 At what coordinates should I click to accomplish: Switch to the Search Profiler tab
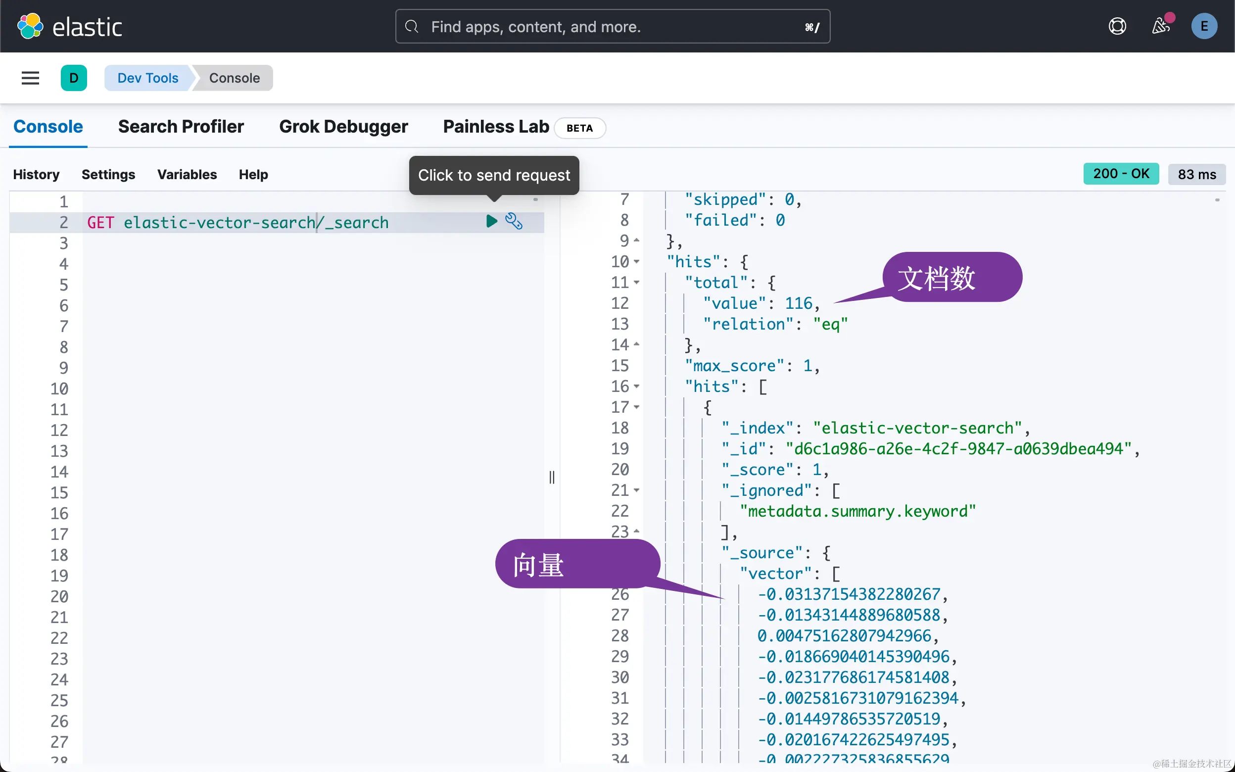click(x=181, y=127)
